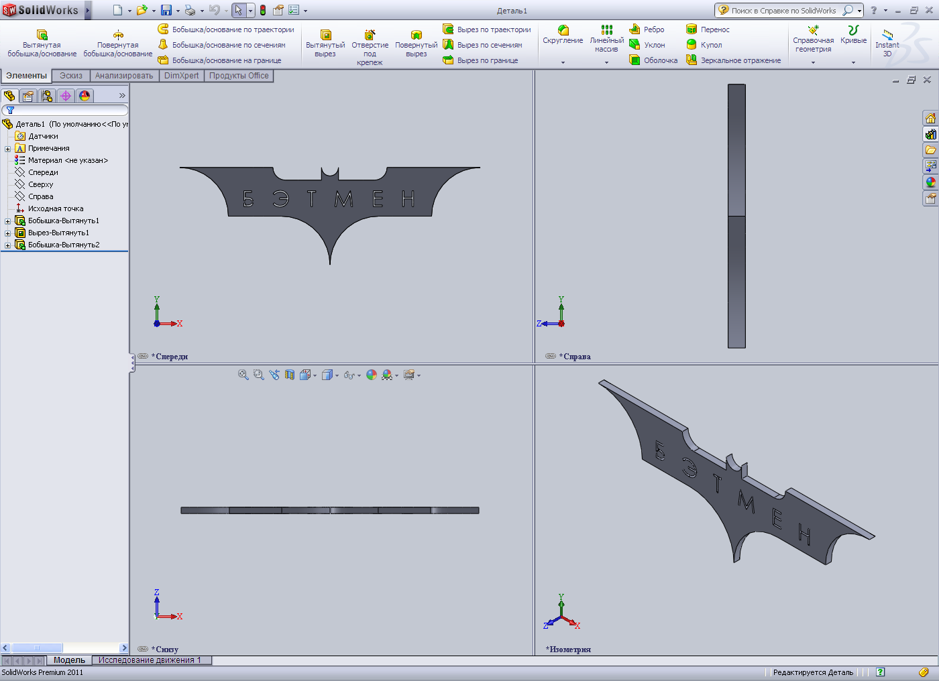Viewport: 939px width, 681px height.
Task: Click the New document icon
Action: pyautogui.click(x=117, y=10)
